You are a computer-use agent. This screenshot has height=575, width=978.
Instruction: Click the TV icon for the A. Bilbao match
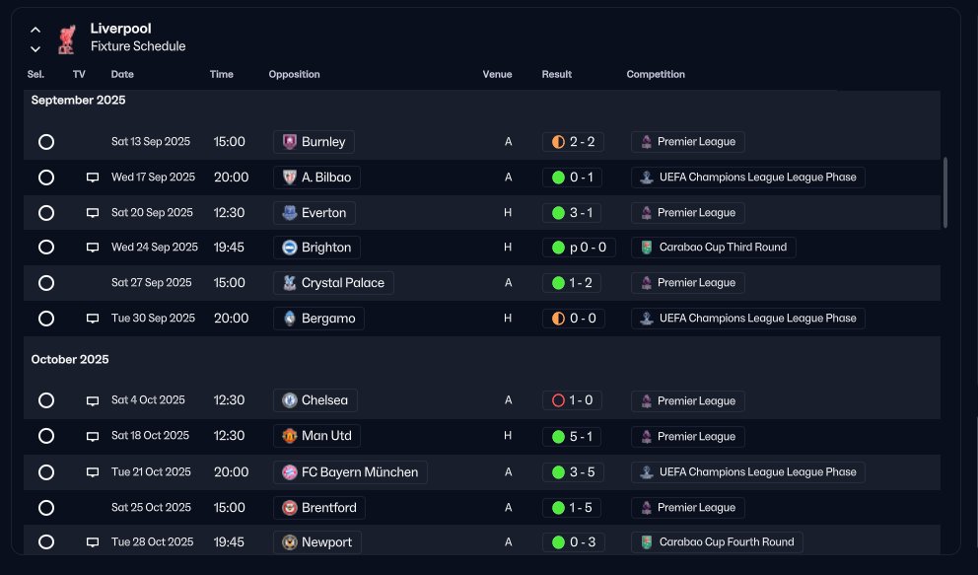[x=93, y=178]
